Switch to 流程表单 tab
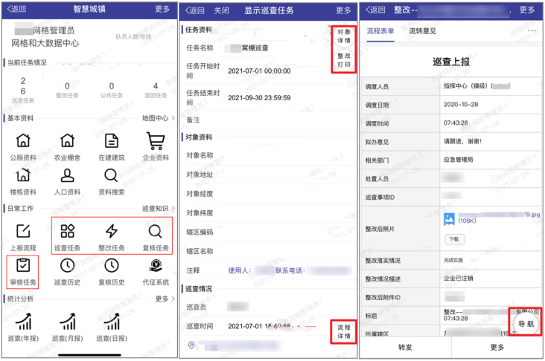Screen dimensions: 545x361 pos(380,31)
